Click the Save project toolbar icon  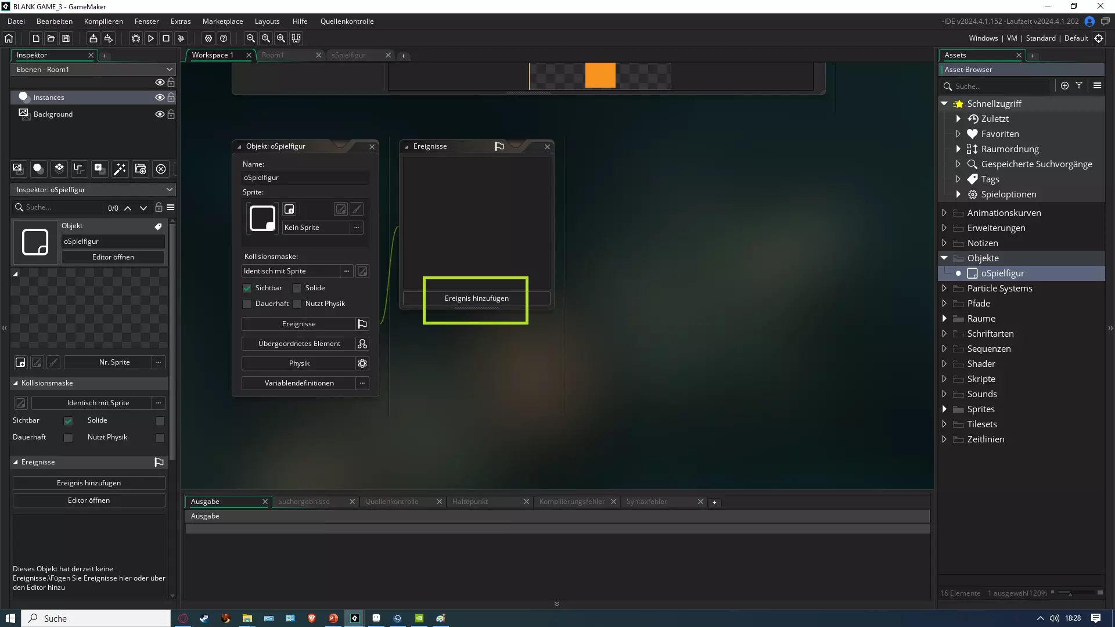66,38
